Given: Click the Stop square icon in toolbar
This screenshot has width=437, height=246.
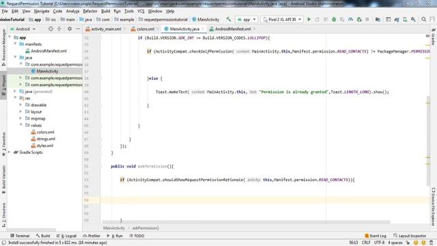Looking at the screenshot, I should point(367,19).
